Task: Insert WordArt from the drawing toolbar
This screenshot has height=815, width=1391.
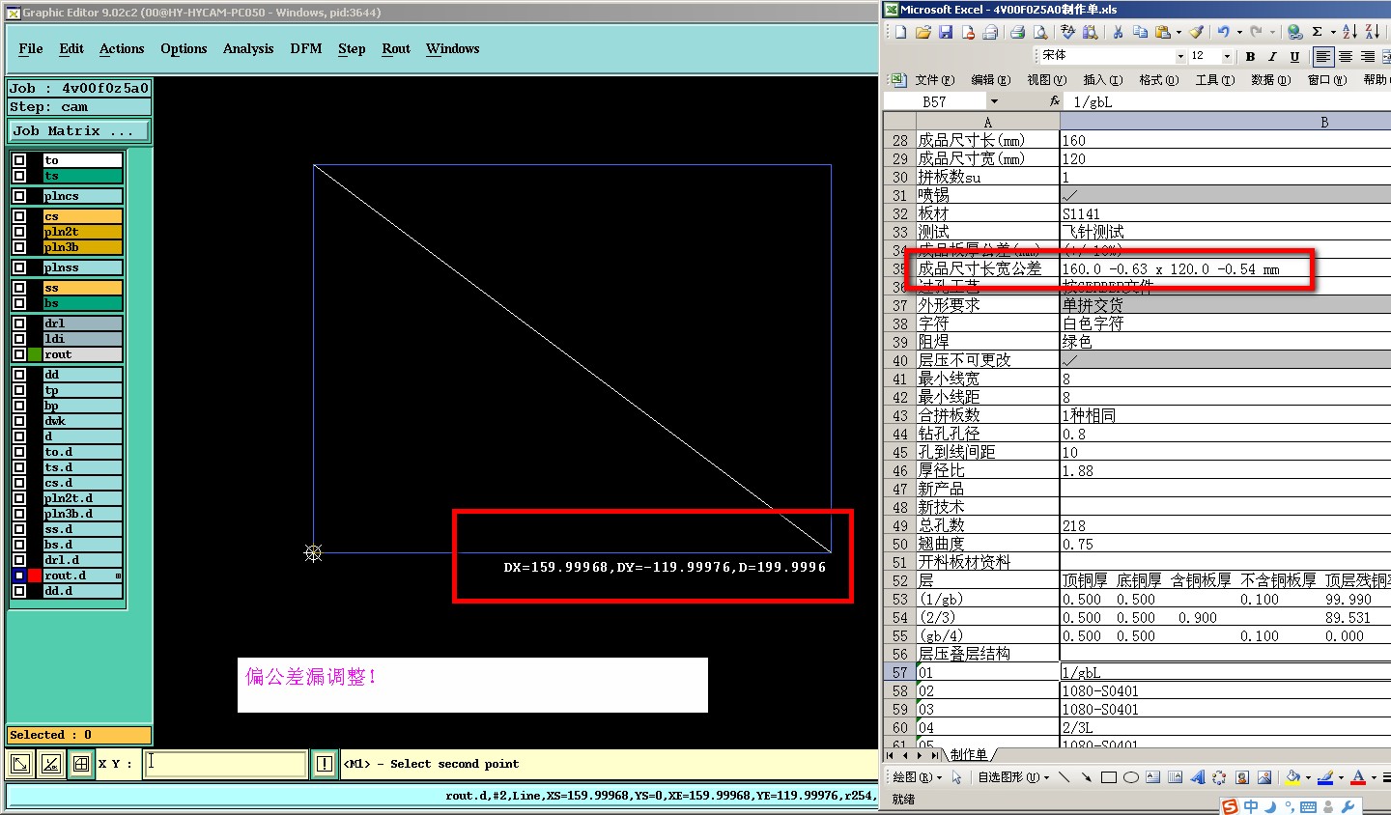Action: [1198, 776]
